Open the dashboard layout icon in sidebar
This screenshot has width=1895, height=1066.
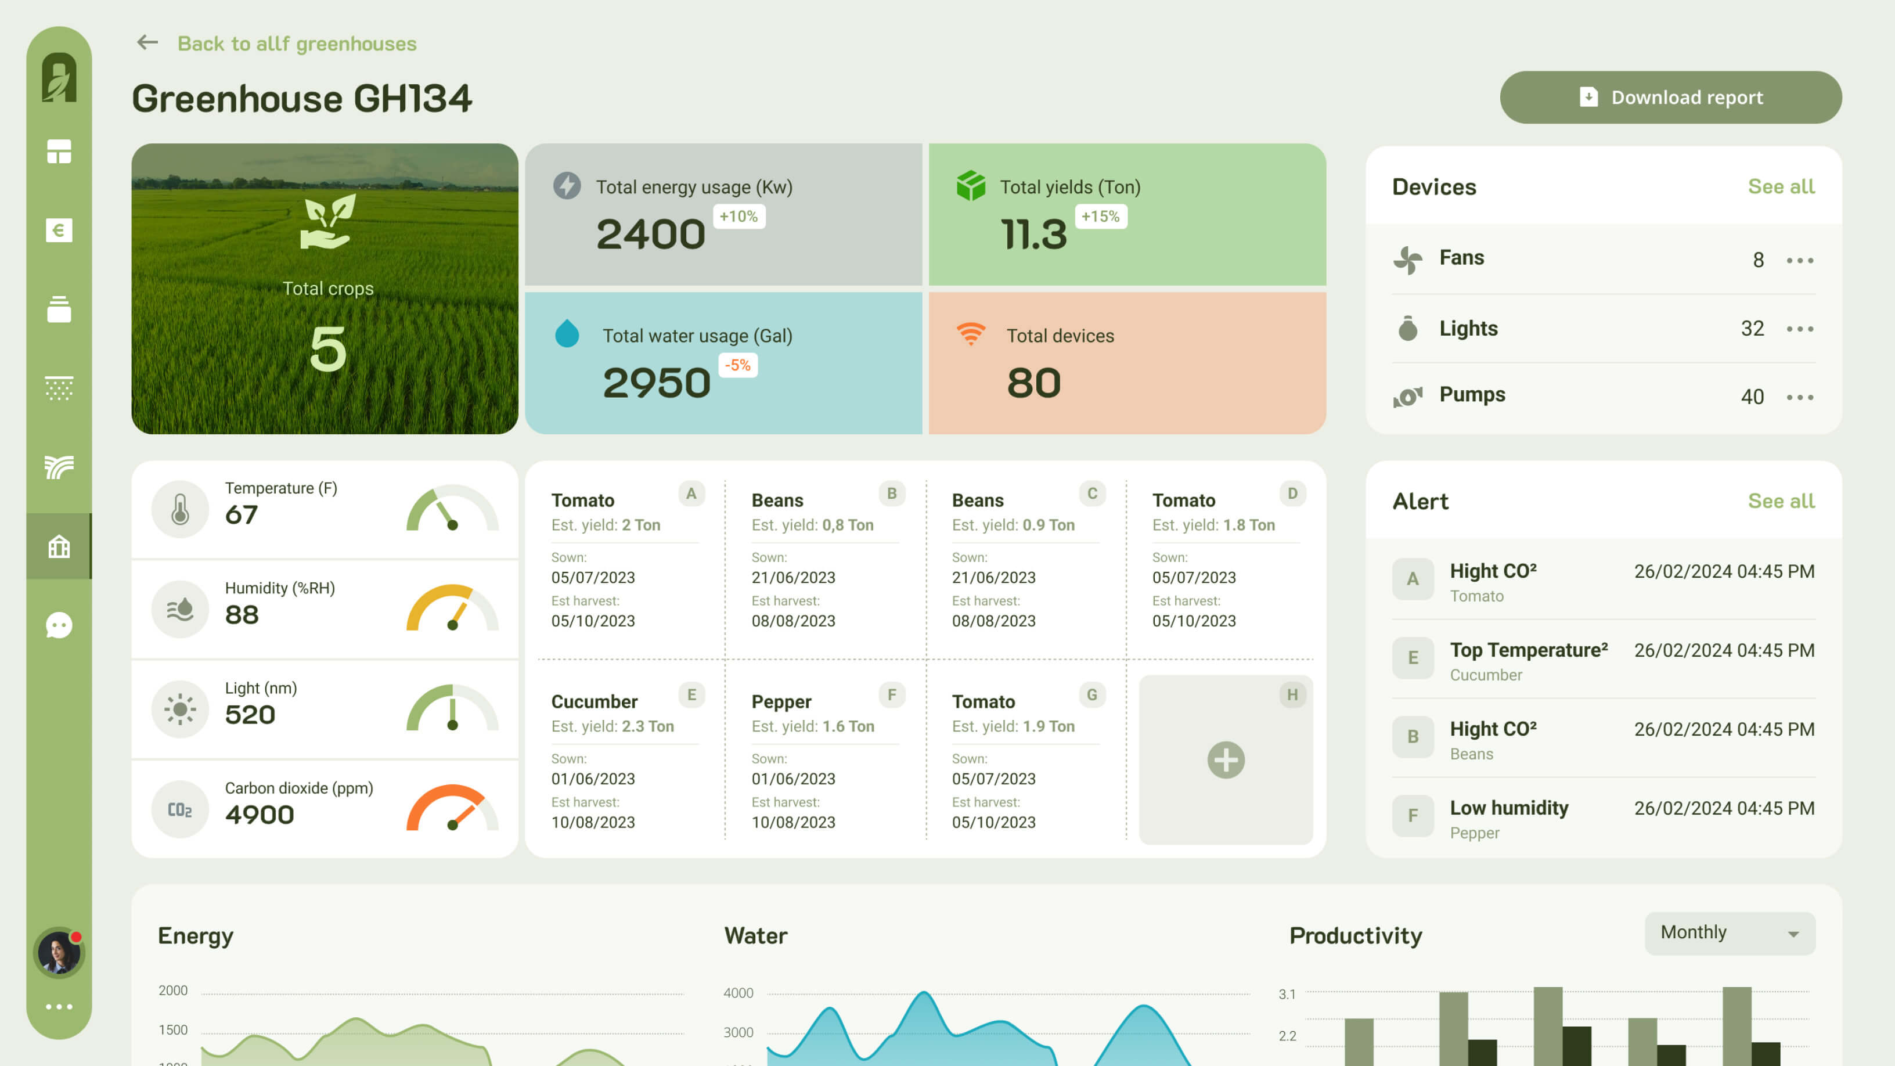[59, 152]
